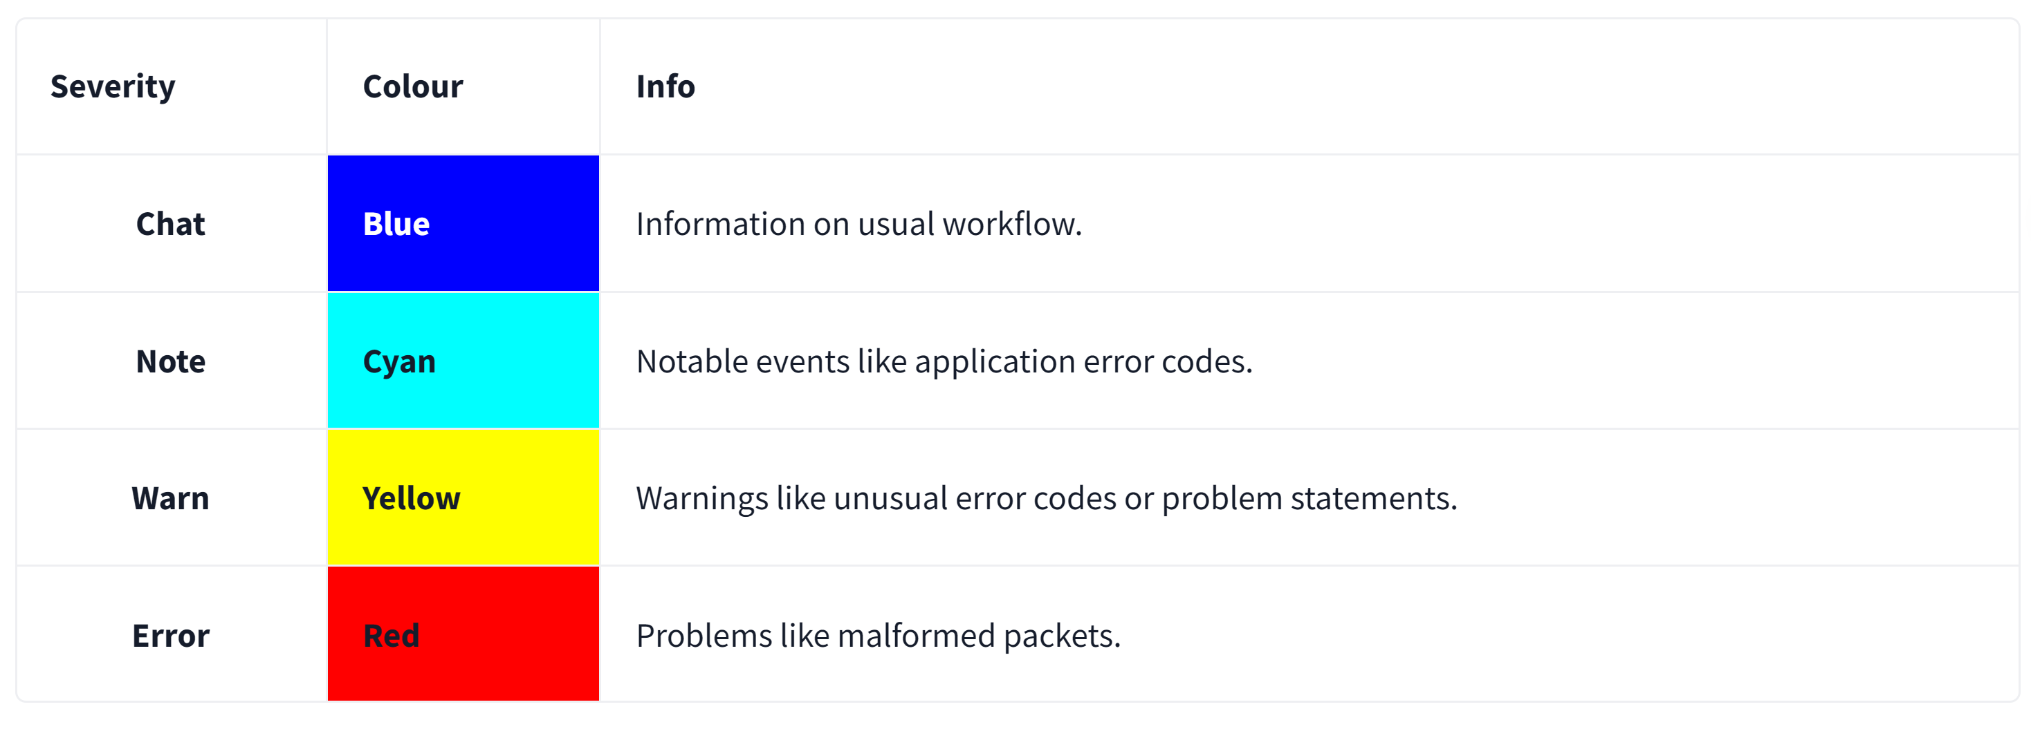Screen dimensions: 2031x729
Task: Click the word 'malformed' in Error row
Action: (x=915, y=635)
